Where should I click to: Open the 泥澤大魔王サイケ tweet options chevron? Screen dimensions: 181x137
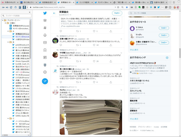[121, 39]
